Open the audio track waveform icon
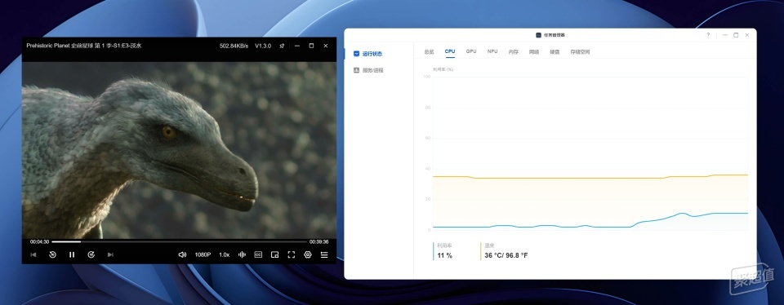Viewport: 784px width, 305px height. [x=242, y=254]
